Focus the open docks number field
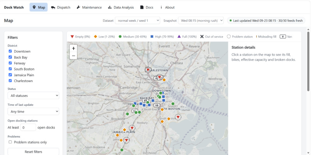This screenshot has width=311, height=155. (x=28, y=127)
